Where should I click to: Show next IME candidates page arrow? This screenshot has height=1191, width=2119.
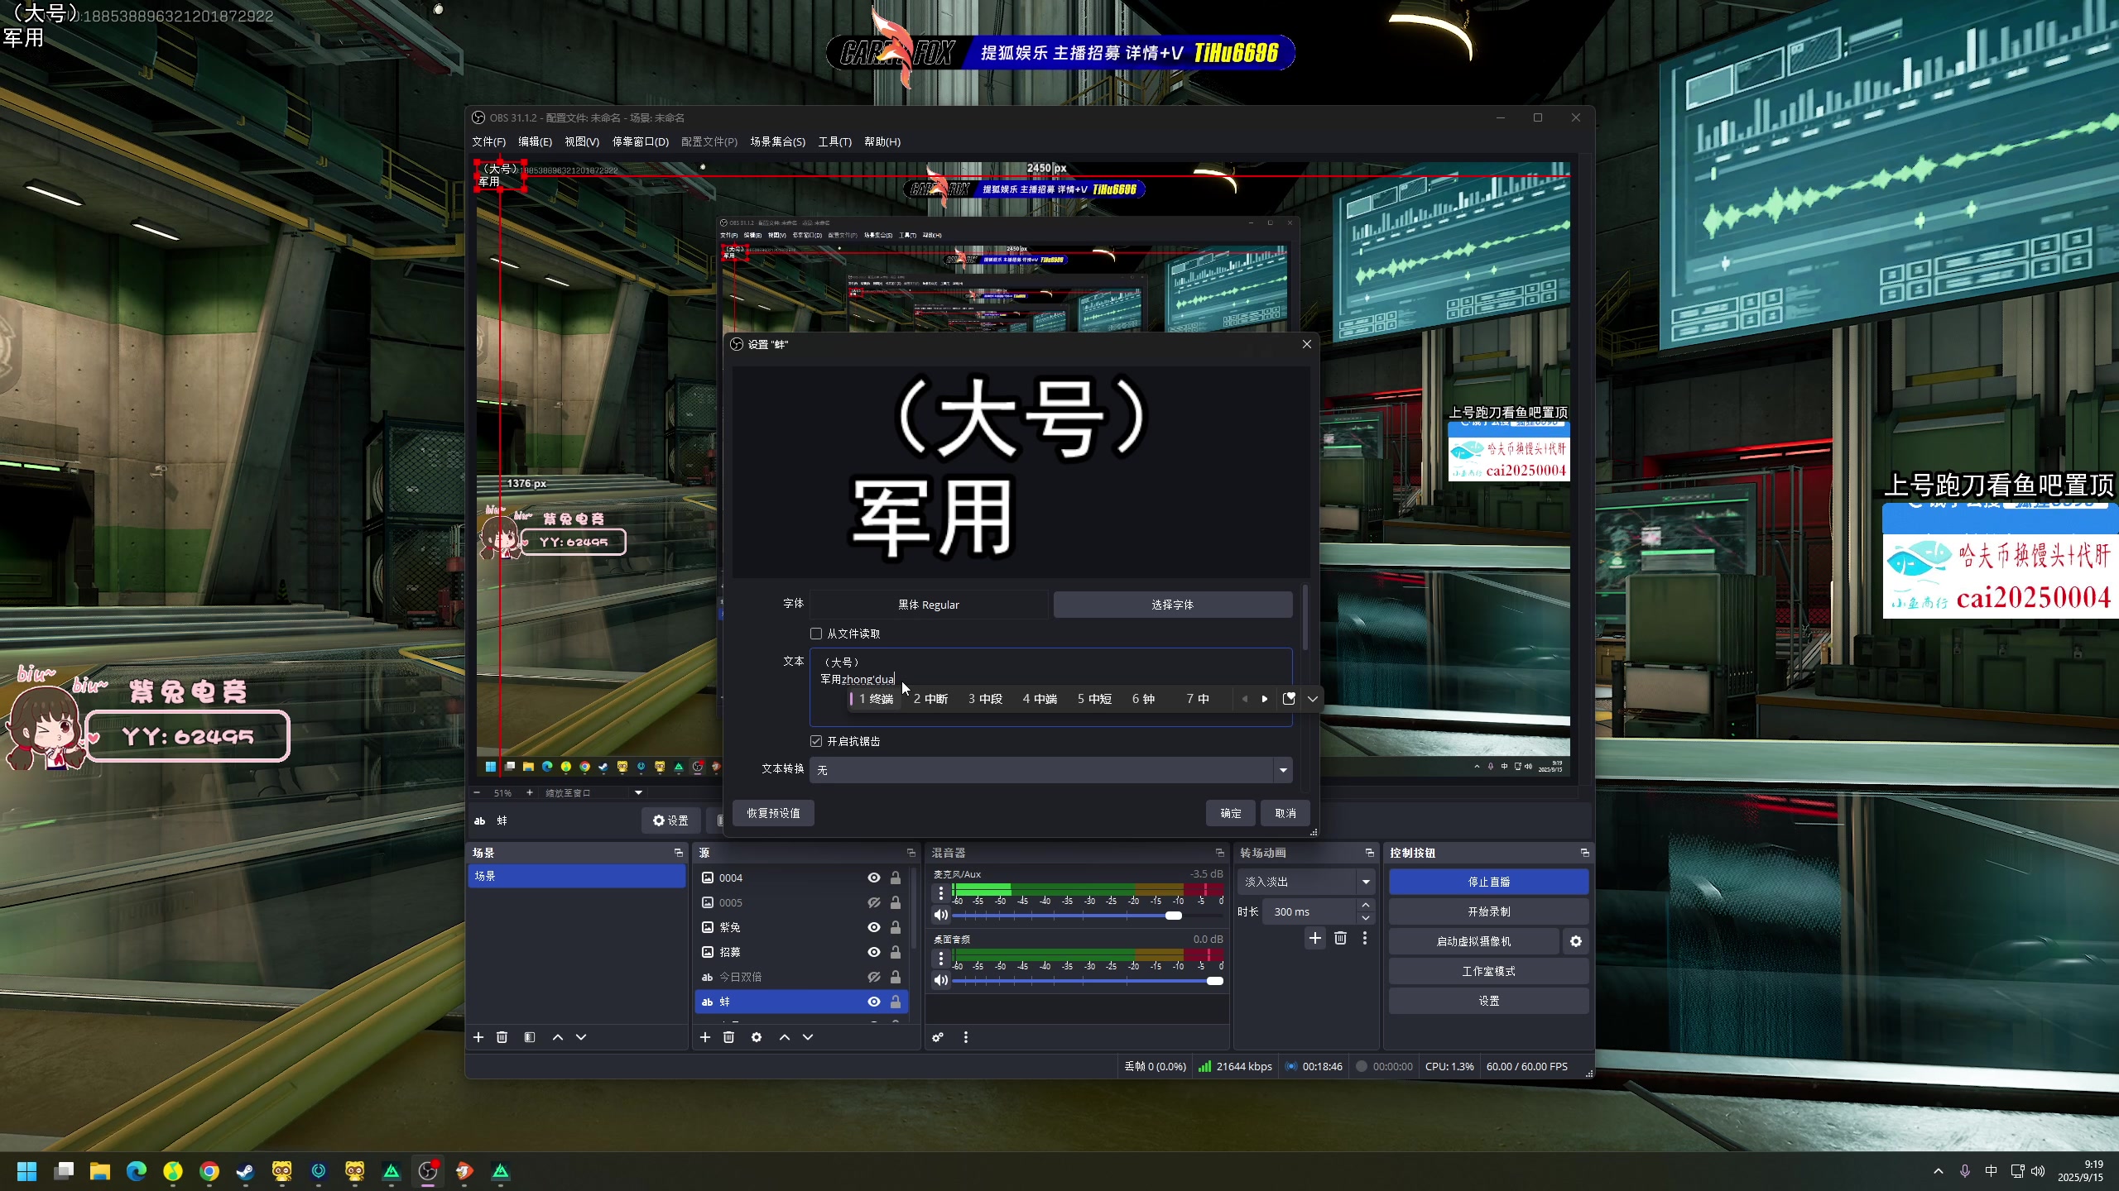(1265, 699)
